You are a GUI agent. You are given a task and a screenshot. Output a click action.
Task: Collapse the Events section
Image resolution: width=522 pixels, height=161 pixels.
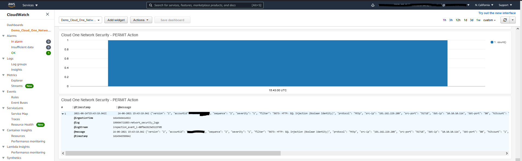3,91
